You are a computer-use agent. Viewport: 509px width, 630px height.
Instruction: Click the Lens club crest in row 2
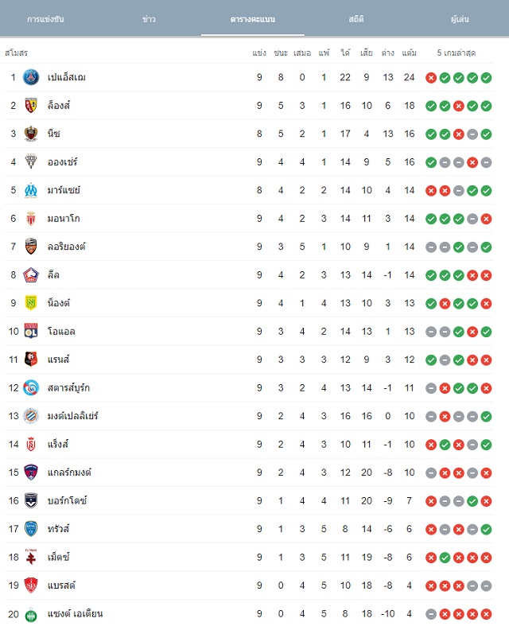click(31, 105)
